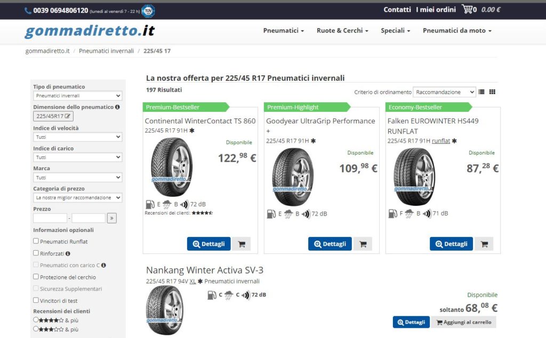Viewport: 546px width, 338px height.
Task: Select the four stars & più rating filter
Action: coord(36,320)
